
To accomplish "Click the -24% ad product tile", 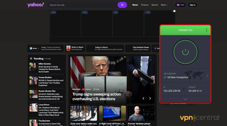I will 65,23.
